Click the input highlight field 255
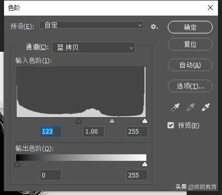Viewport: 222px width, 195px height. pos(137,132)
